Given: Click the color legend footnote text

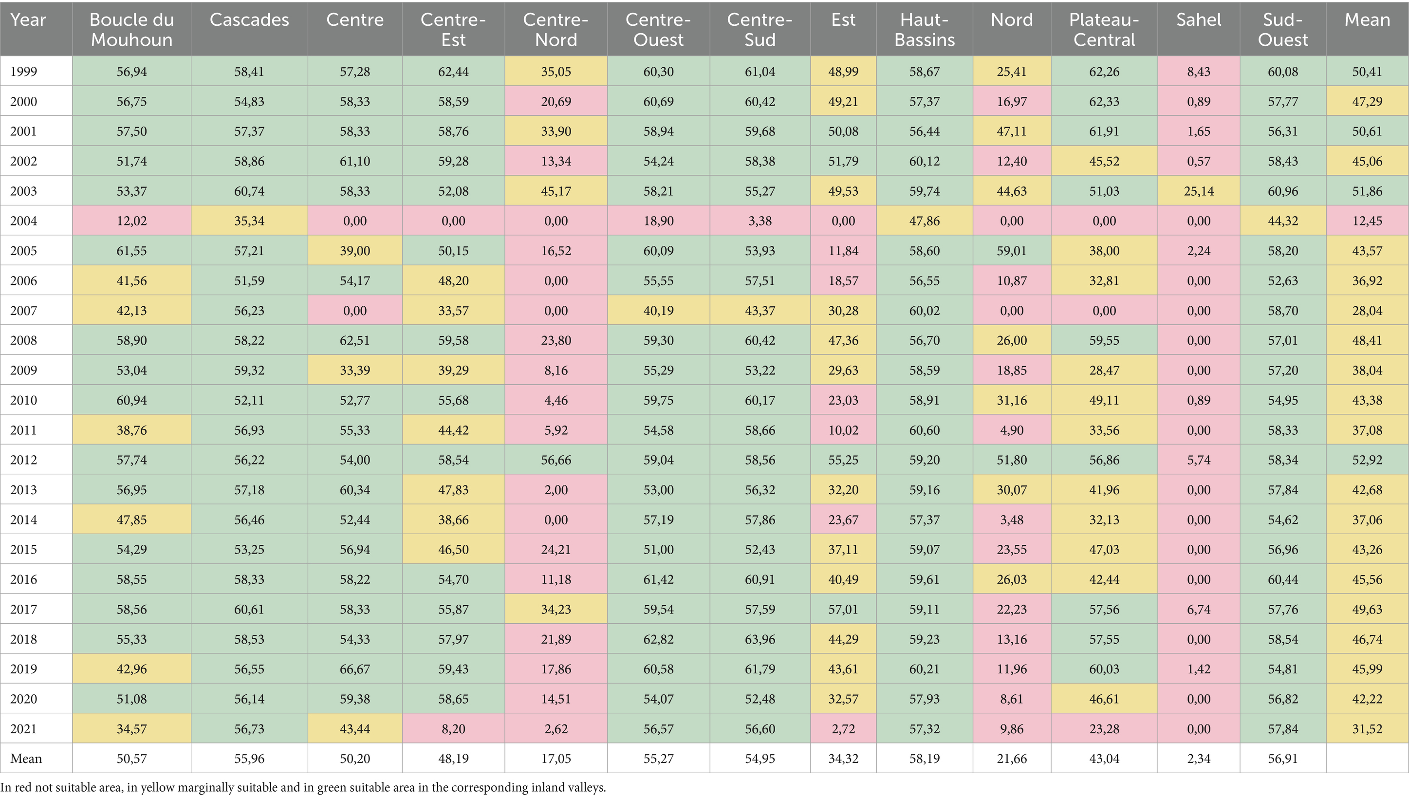Looking at the screenshot, I should point(303,788).
